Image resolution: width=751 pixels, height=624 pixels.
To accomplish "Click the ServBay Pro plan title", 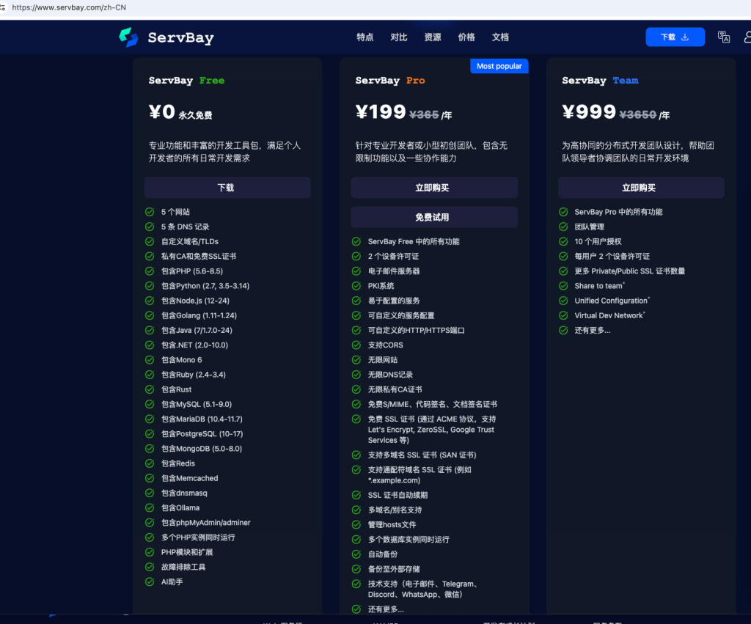I will tap(390, 81).
